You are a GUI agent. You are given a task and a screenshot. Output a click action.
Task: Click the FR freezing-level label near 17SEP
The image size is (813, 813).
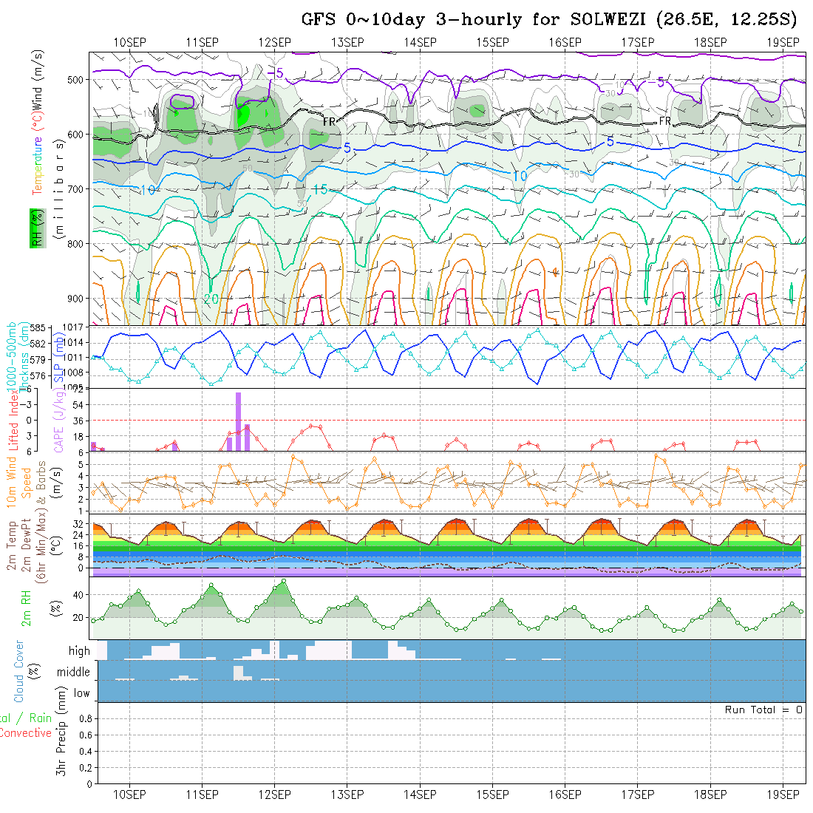(x=664, y=120)
